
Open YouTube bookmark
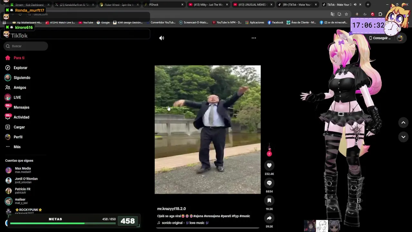(85, 23)
